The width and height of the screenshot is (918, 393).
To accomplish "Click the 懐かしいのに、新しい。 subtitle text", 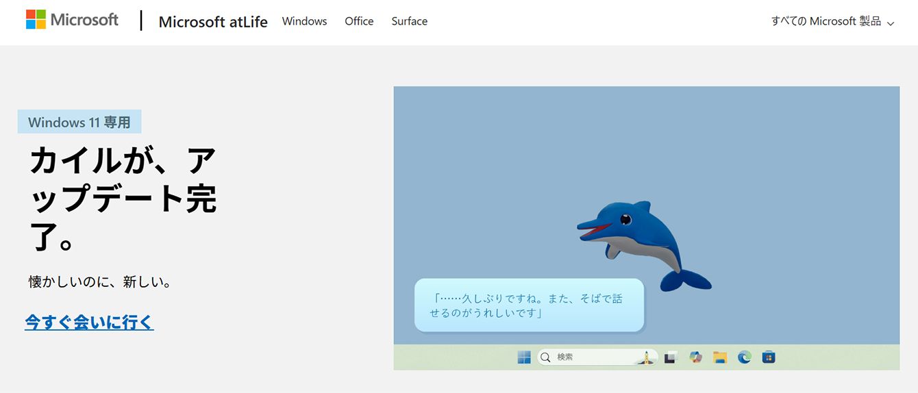I will point(100,281).
